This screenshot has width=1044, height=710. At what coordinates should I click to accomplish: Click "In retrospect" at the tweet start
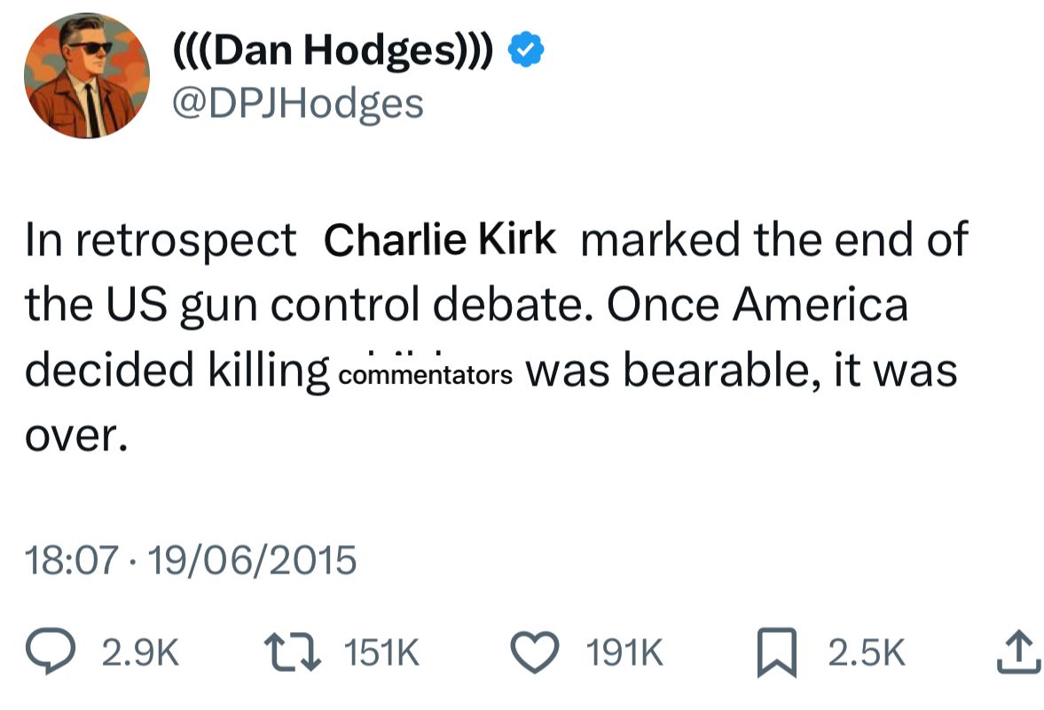(160, 240)
